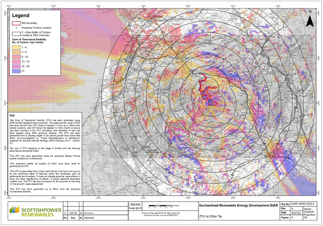The width and height of the screenshot is (323, 226).
Task: Click the 'First Issue' revision comment
Action: click(88, 213)
